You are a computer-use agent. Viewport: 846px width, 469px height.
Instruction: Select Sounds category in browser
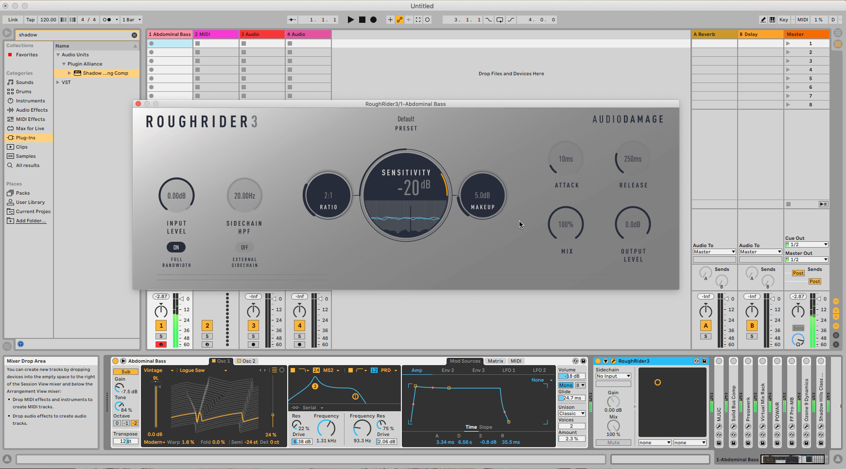(24, 83)
